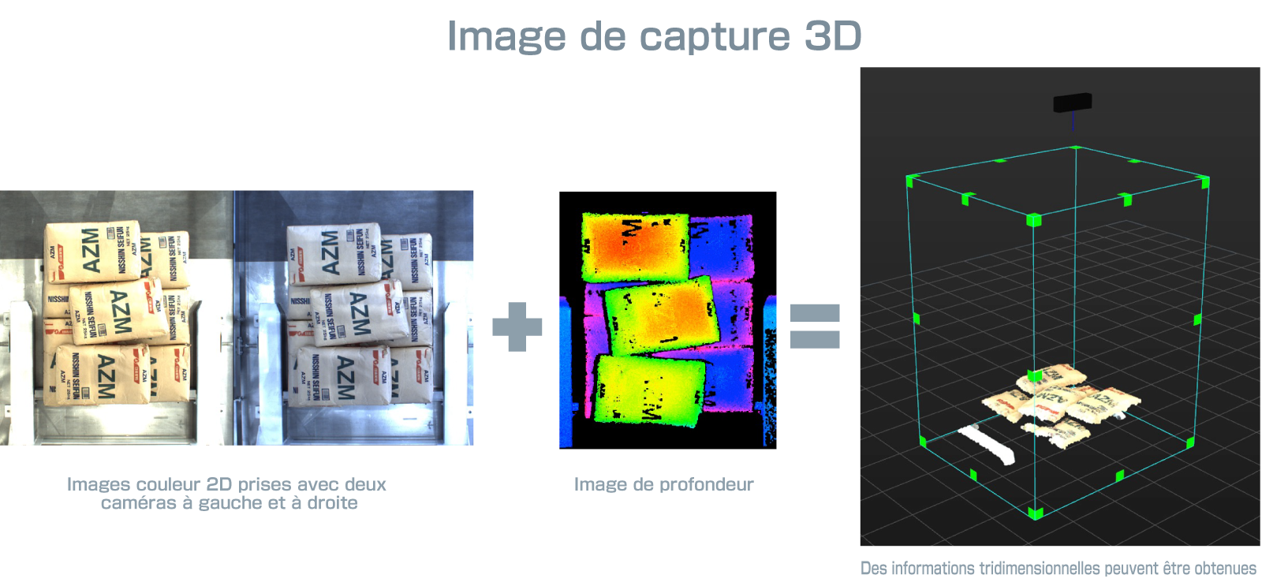Click the 'Image de capture 3D' heading
This screenshot has width=1262, height=586.
click(x=654, y=36)
